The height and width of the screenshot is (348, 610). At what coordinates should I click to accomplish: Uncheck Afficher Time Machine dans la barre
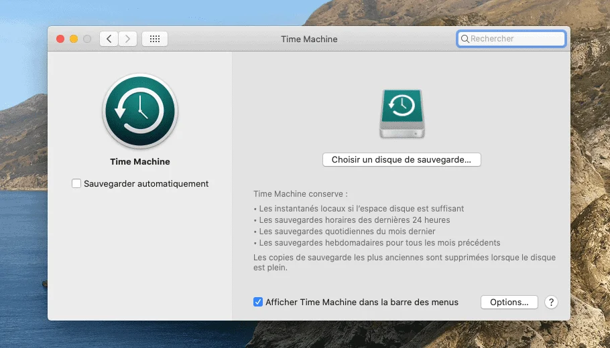258,302
